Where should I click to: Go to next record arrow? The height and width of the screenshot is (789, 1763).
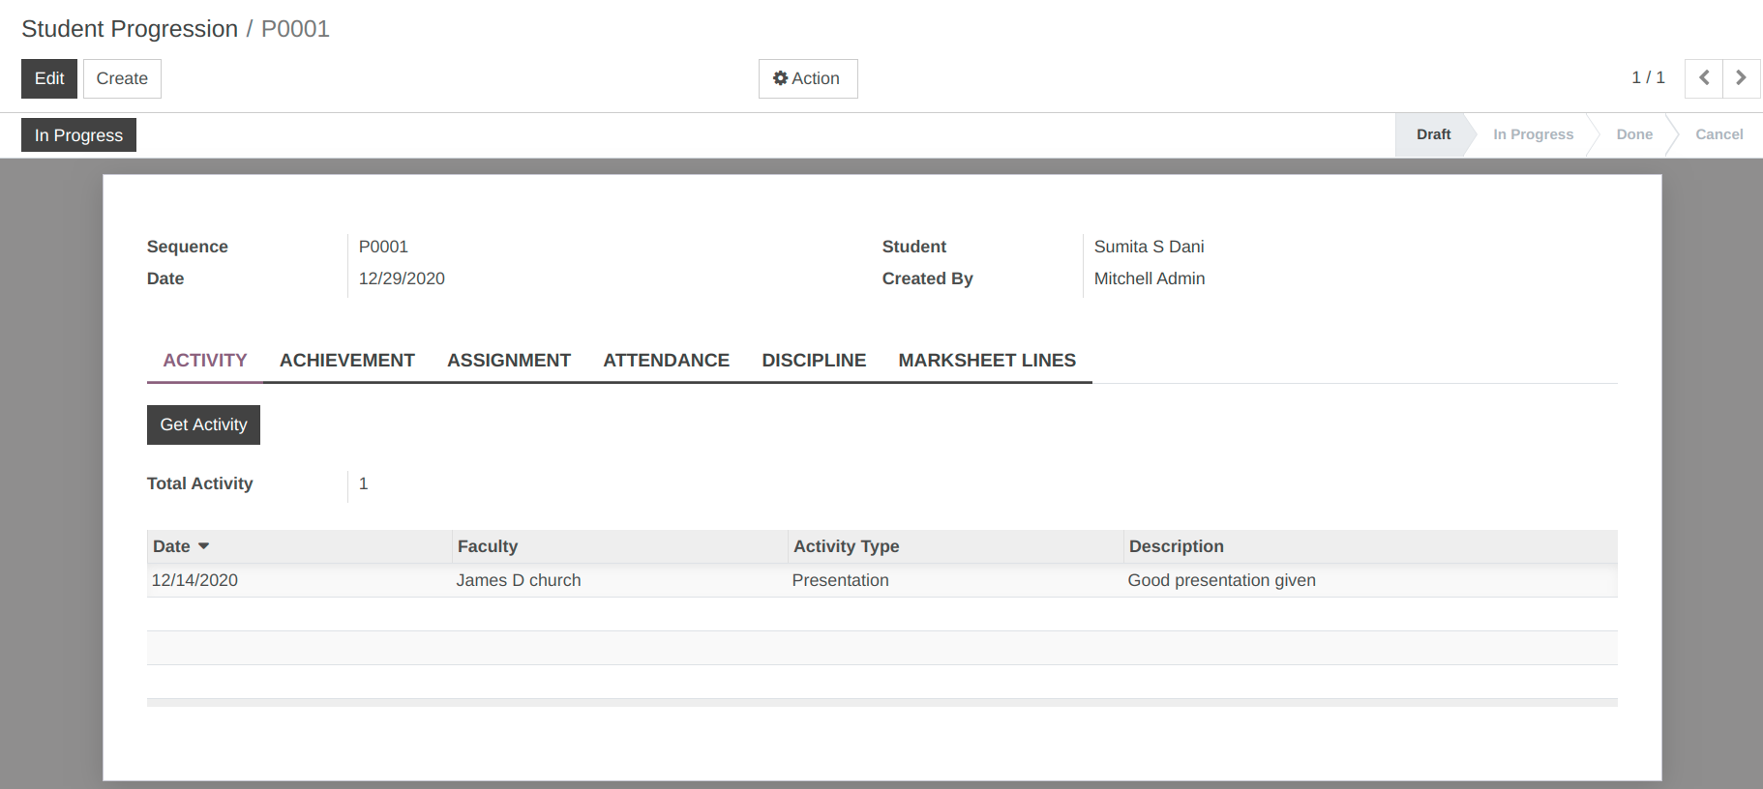[x=1741, y=78]
